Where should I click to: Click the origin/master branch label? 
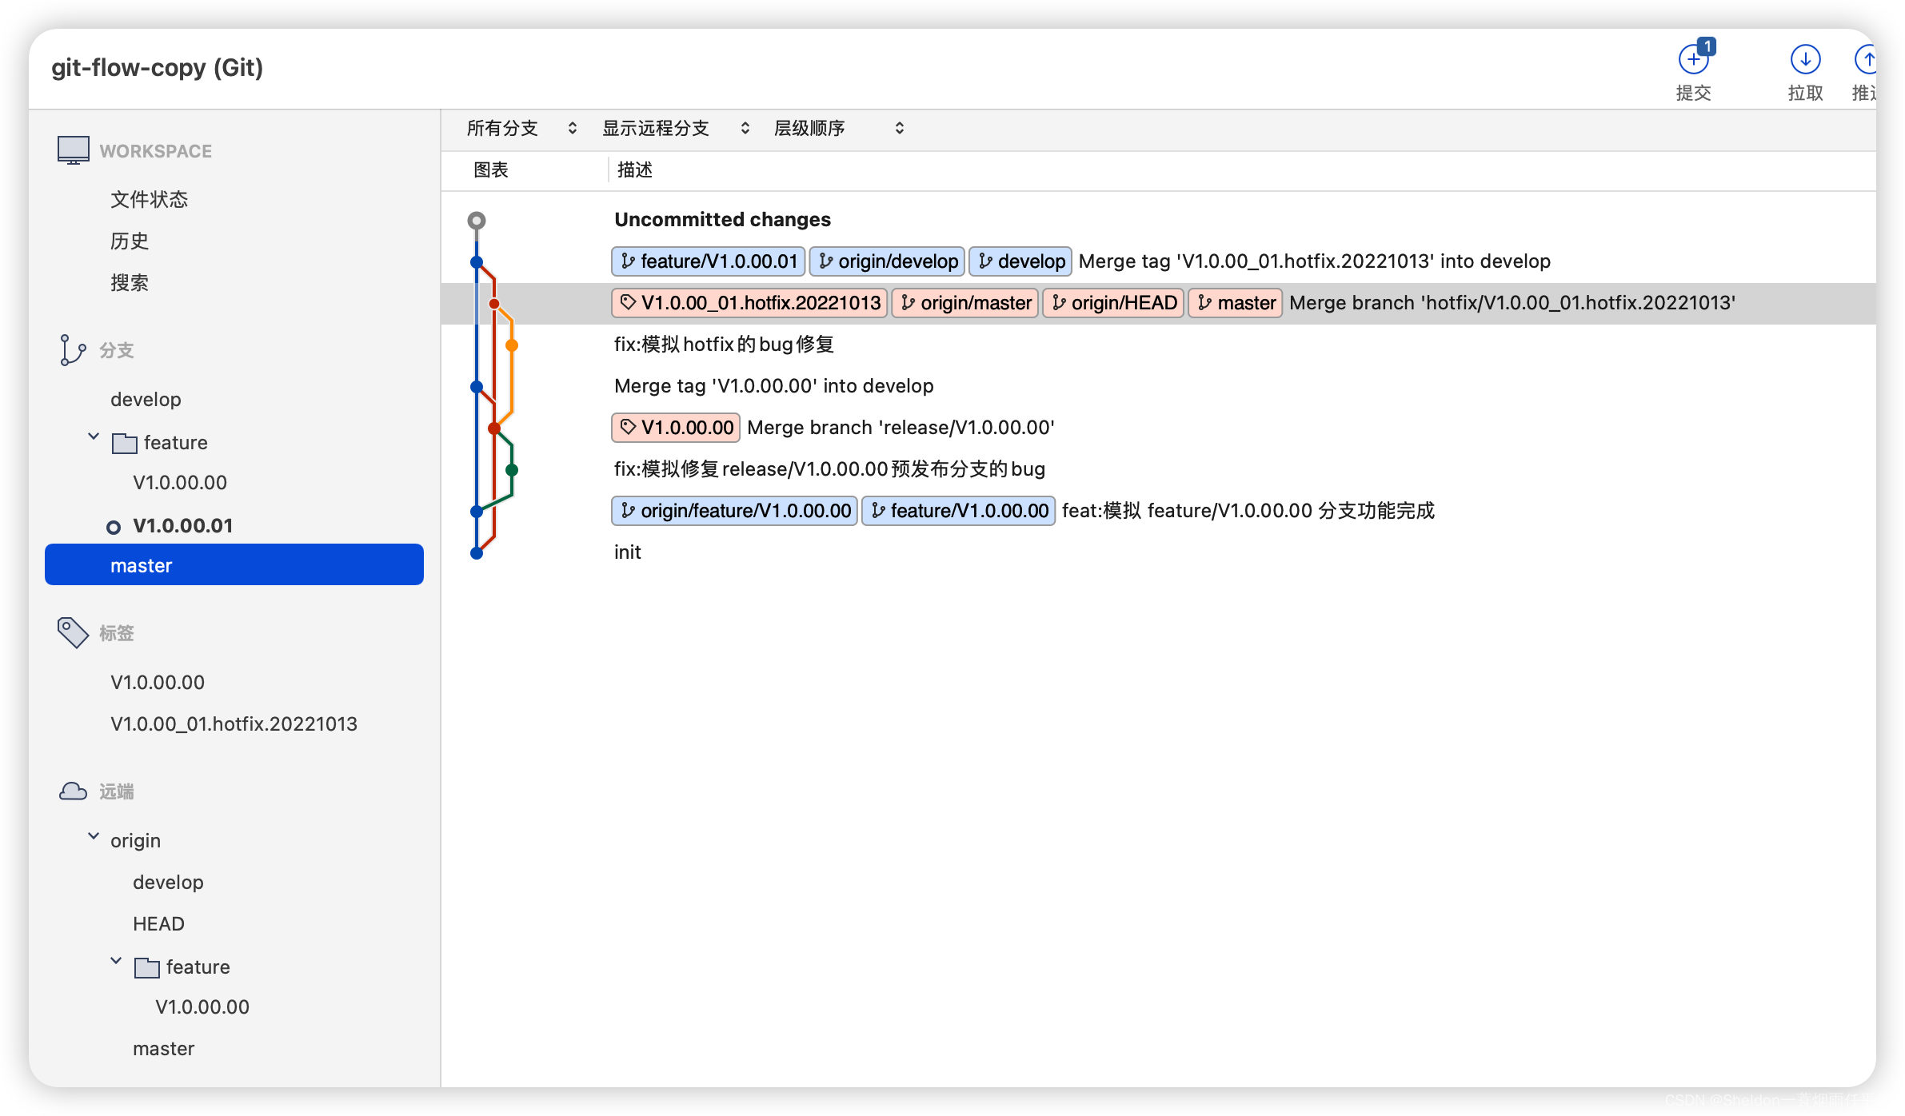click(x=965, y=303)
